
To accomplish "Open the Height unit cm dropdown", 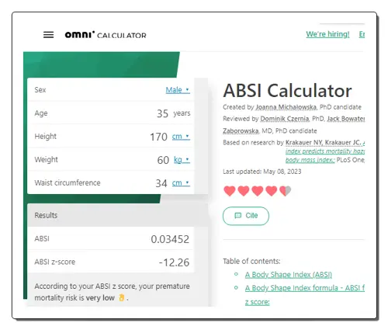I will pyautogui.click(x=181, y=137).
